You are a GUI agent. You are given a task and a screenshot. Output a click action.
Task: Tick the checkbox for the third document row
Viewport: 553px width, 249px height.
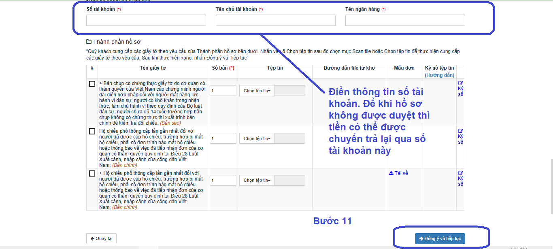click(x=92, y=174)
